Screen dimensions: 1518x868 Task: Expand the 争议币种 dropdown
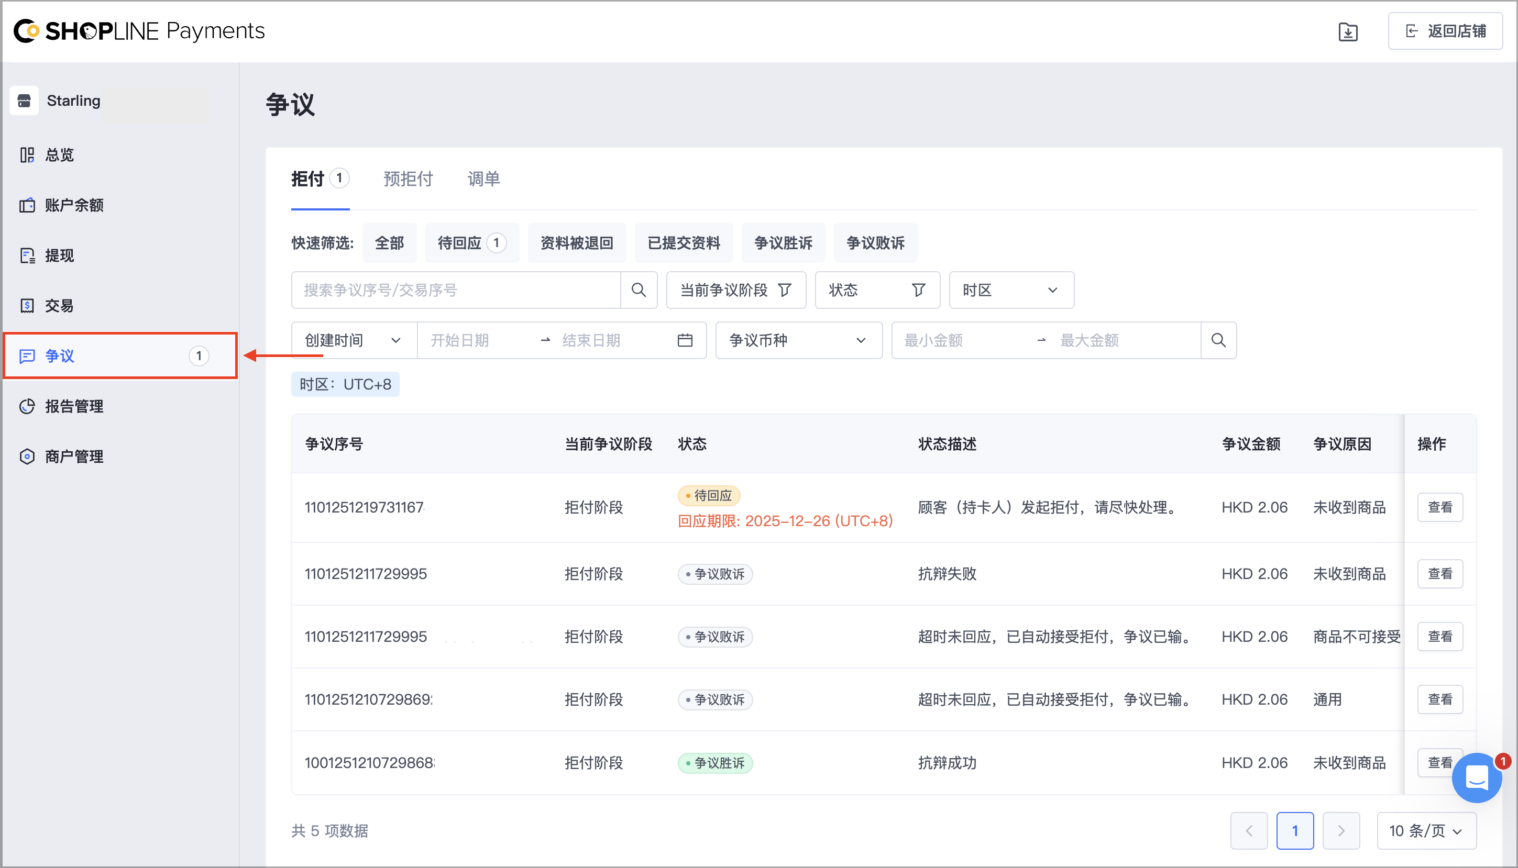point(799,340)
